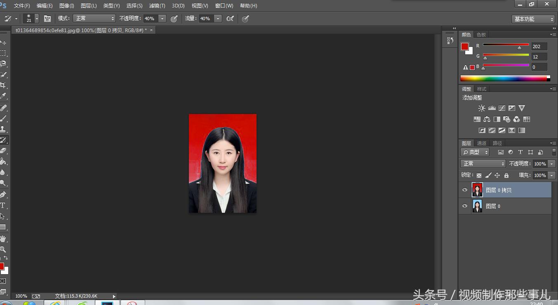Select the Crop tool
This screenshot has width=558, height=305.
pyautogui.click(x=4, y=84)
